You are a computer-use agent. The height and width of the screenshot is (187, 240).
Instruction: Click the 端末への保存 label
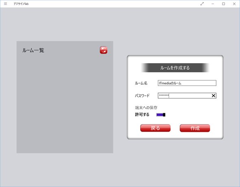tap(146, 107)
